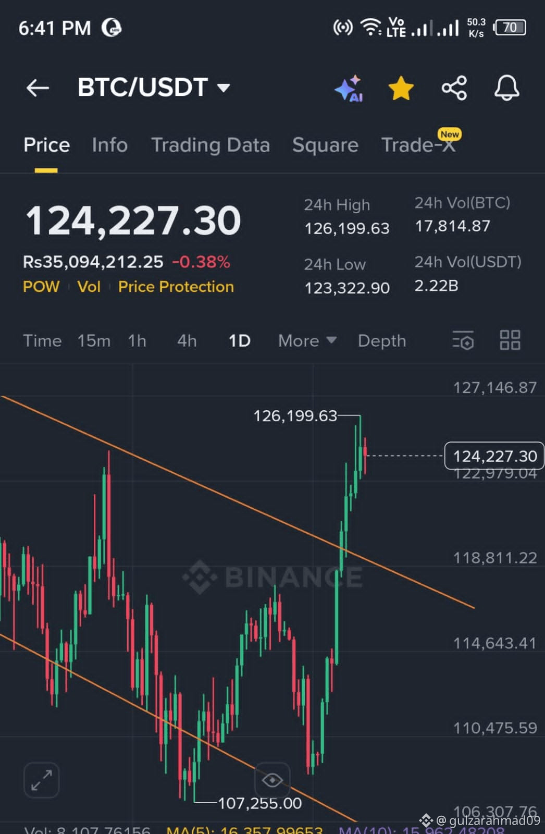The width and height of the screenshot is (545, 834).
Task: Toggle the eye visibility icon on the chart
Action: [x=272, y=780]
